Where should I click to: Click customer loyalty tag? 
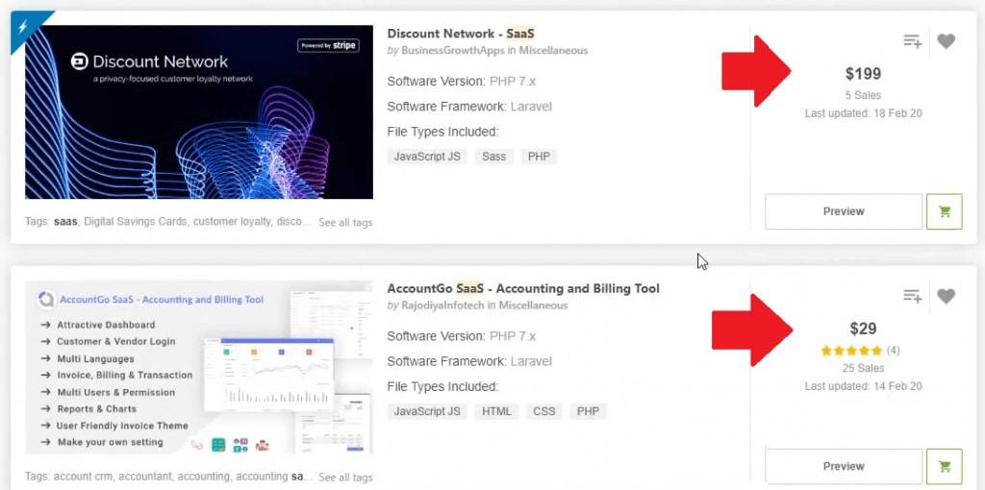231,222
